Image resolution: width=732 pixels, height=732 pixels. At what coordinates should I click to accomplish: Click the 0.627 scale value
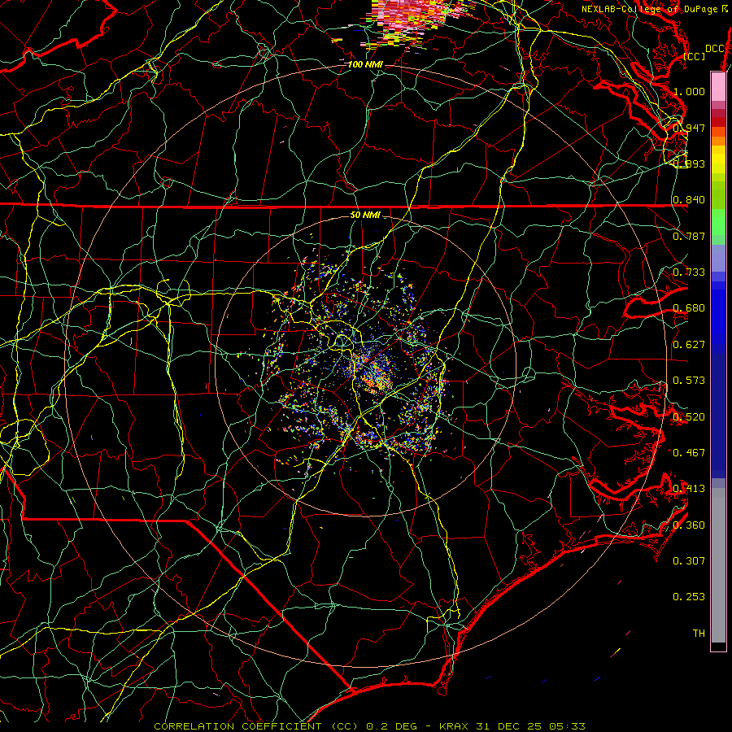(x=690, y=345)
